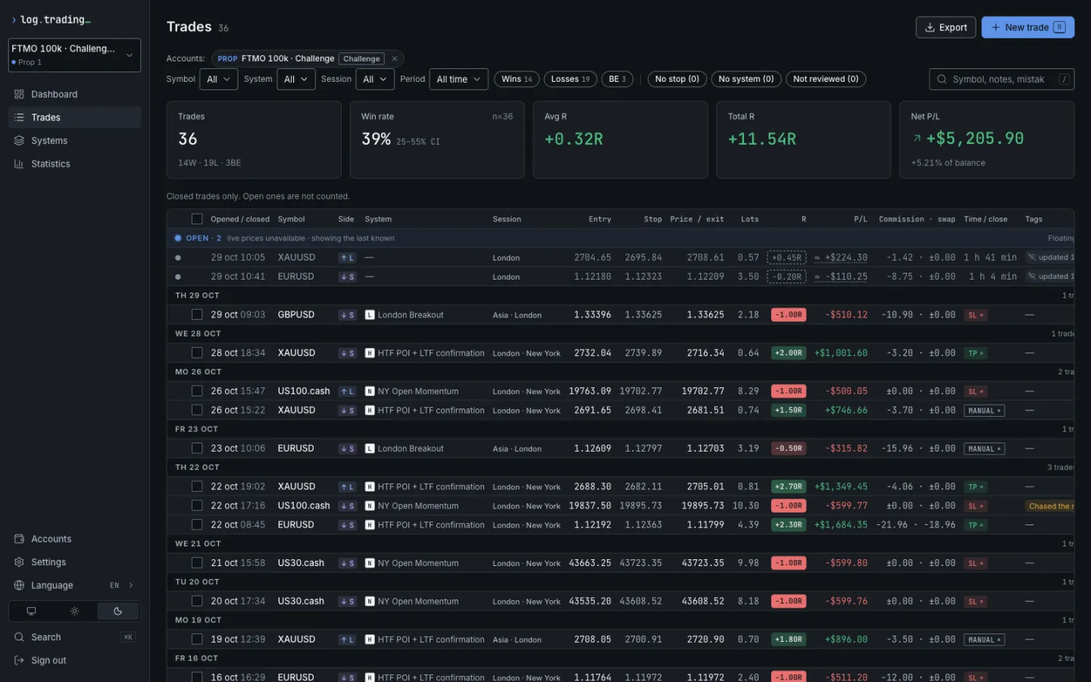Filter trades by Wins 14
The image size is (1091, 682).
click(517, 79)
